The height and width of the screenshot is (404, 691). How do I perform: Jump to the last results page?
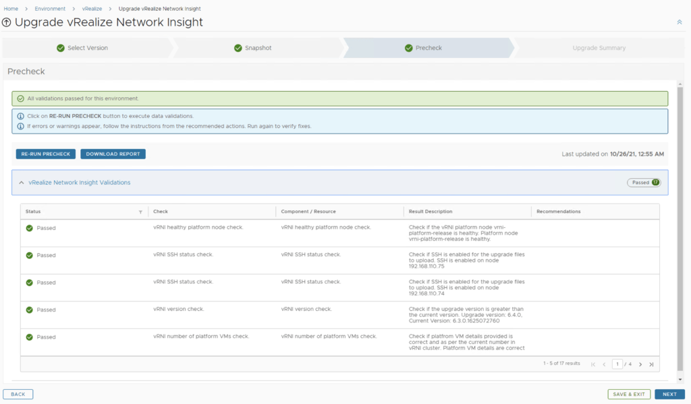[651, 364]
